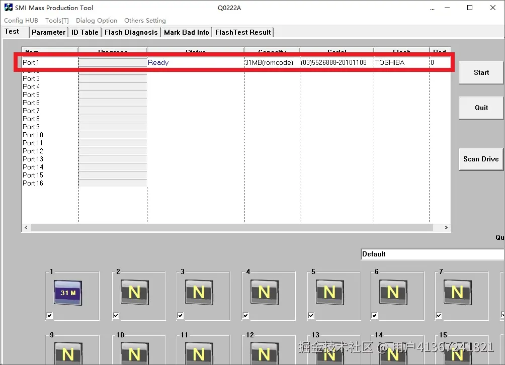505x365 pixels.
Task: Select the port 11 N drive icon
Action: coord(199,353)
